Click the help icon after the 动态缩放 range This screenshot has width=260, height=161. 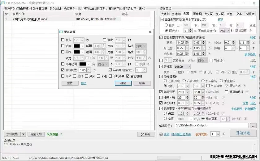coord(223,103)
